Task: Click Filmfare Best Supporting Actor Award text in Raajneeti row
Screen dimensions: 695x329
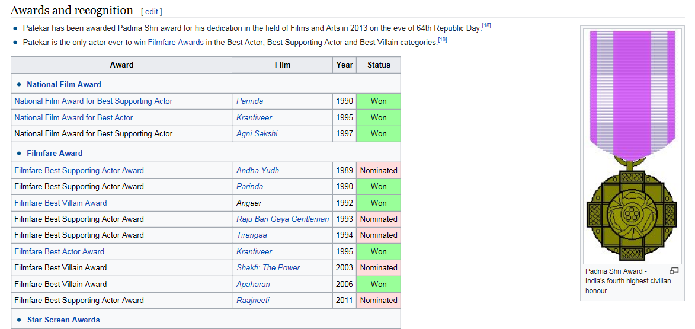Action: [79, 300]
